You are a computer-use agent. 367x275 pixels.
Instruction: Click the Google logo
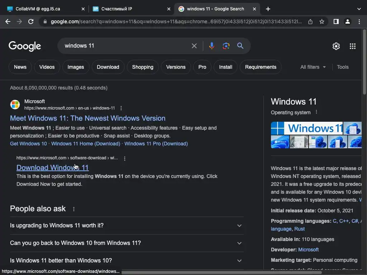click(x=25, y=46)
